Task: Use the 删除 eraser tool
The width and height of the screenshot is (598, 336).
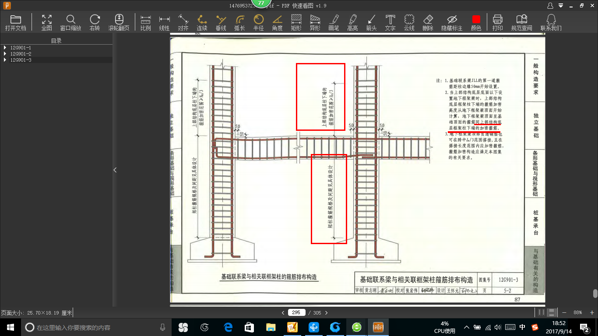Action: (x=428, y=22)
